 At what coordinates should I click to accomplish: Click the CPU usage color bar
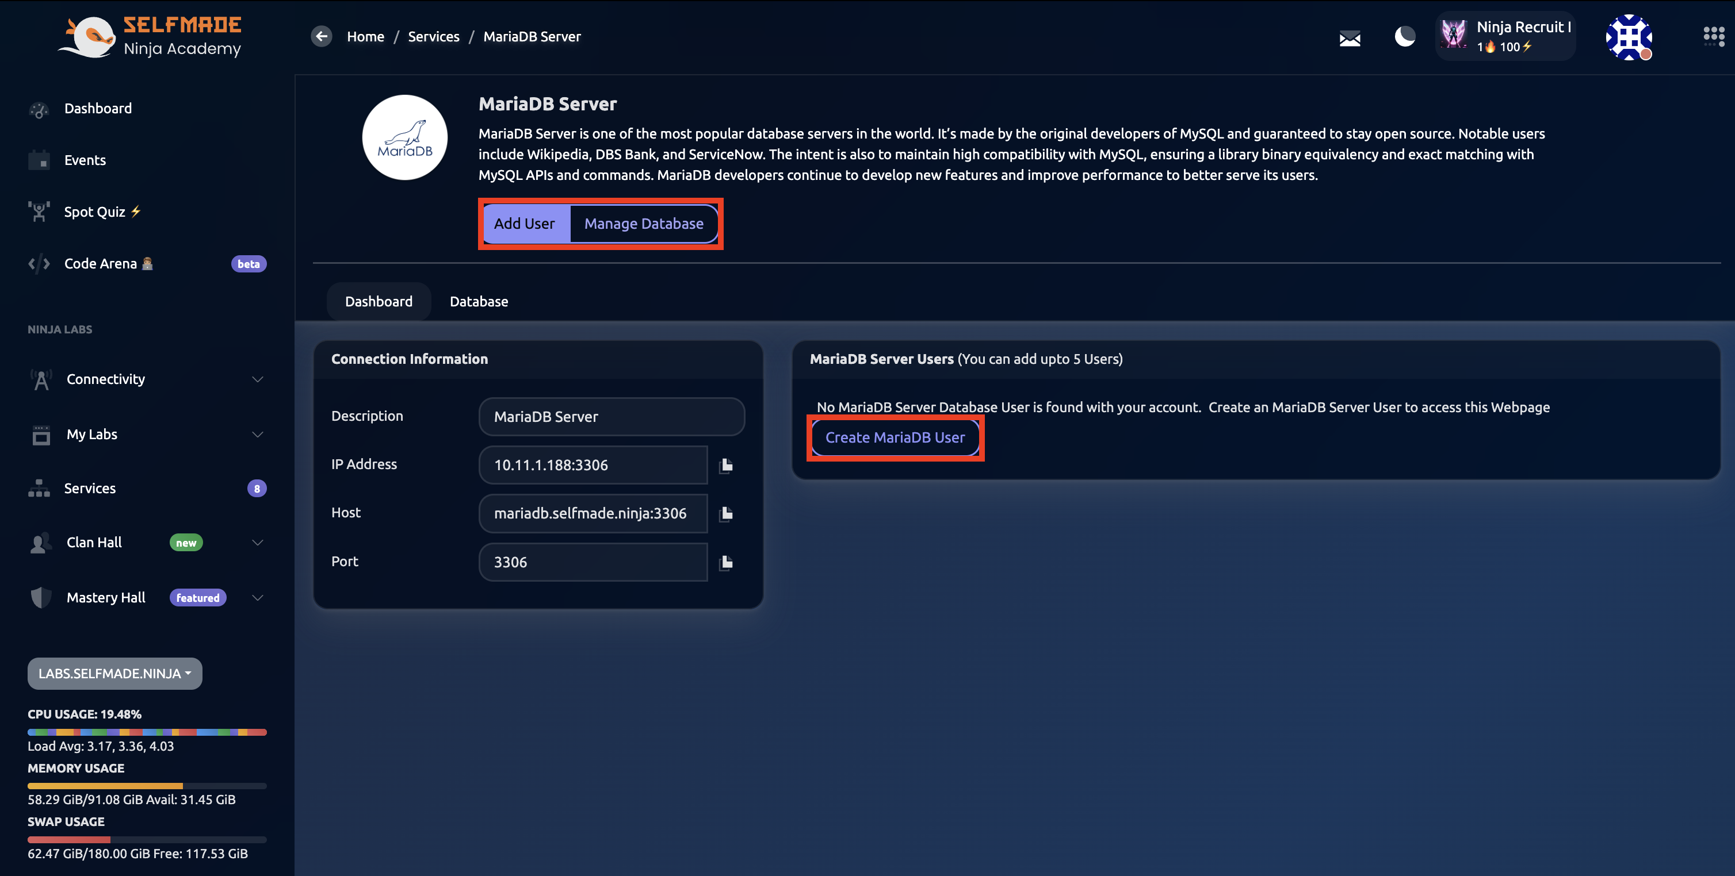click(x=147, y=732)
